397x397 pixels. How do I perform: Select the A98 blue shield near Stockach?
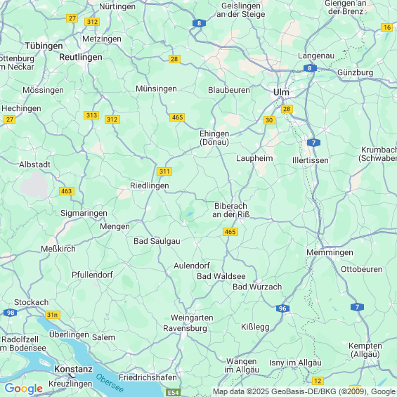pos(11,313)
